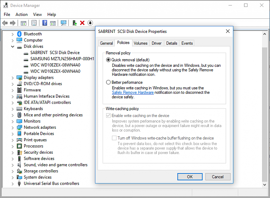Select Better performance radio button
This screenshot has height=198, width=270.
(x=108, y=82)
